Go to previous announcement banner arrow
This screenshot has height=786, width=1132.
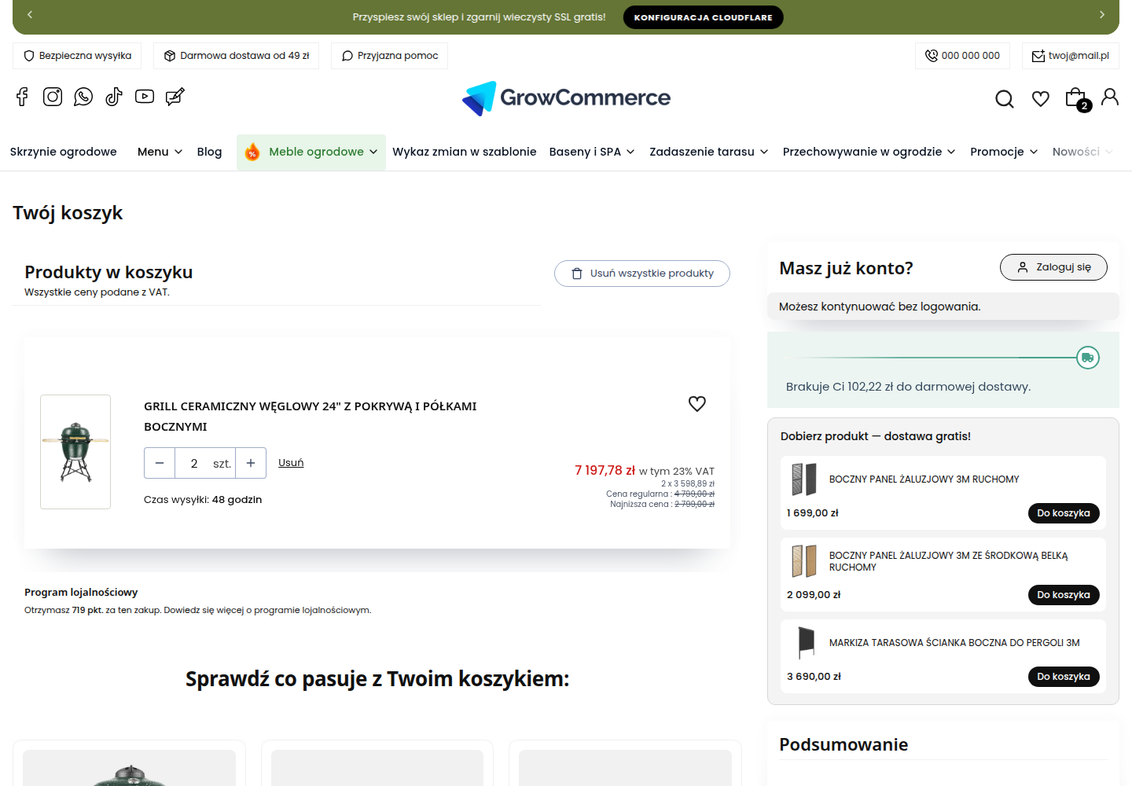coord(30,15)
